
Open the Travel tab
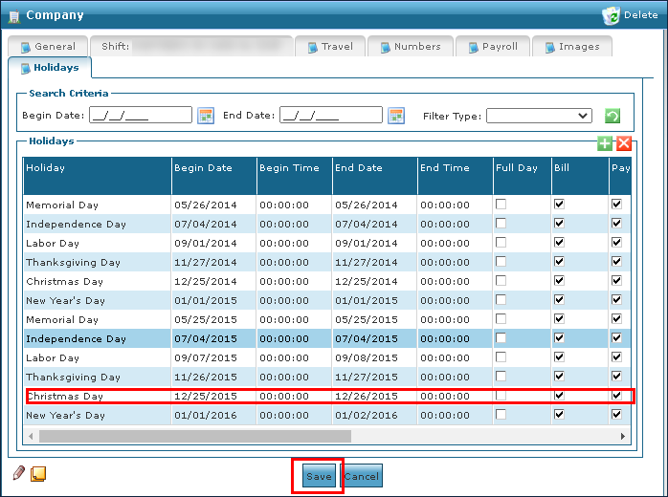click(x=328, y=46)
